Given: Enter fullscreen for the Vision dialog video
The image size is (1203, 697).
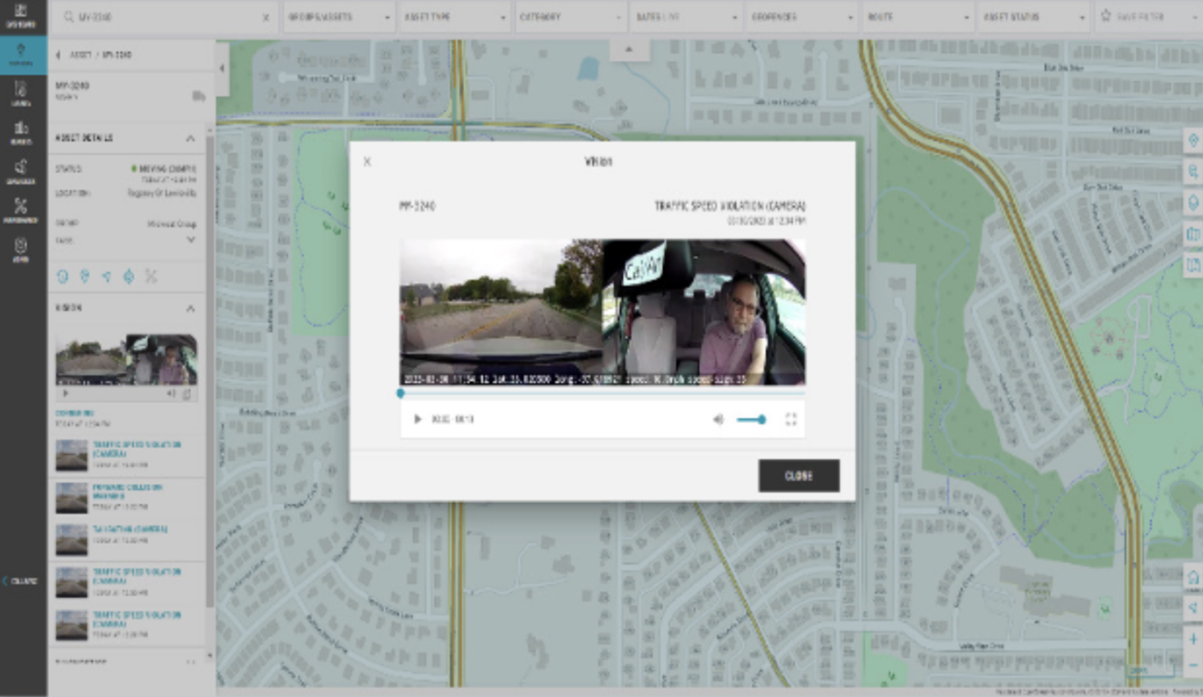Looking at the screenshot, I should (x=791, y=420).
